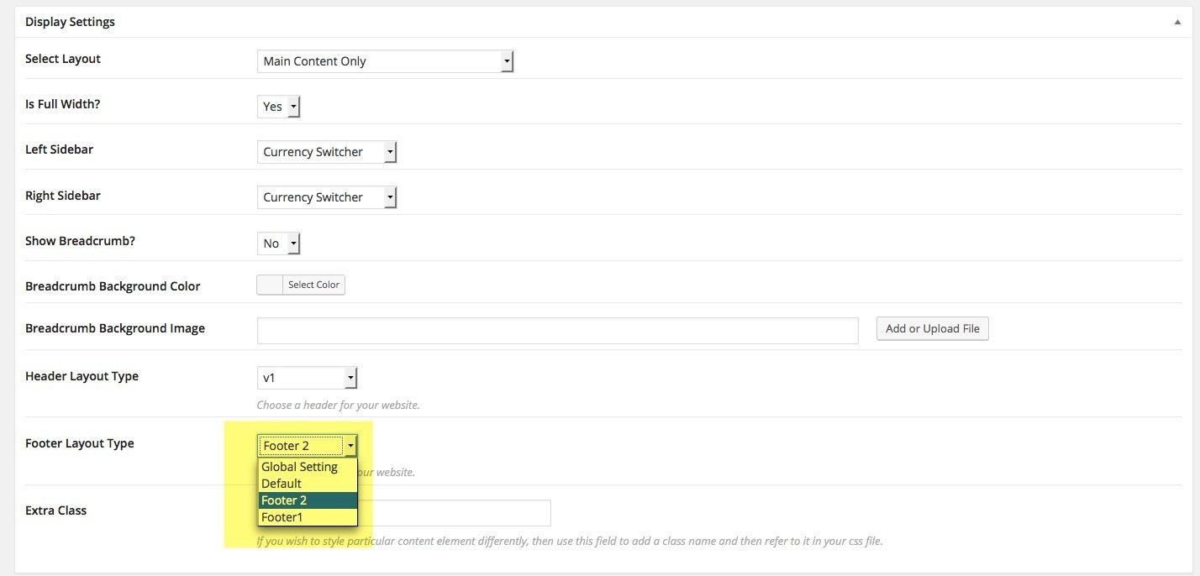Click the Breadcrumb Background Image text field
Image resolution: width=1200 pixels, height=576 pixels.
[557, 330]
